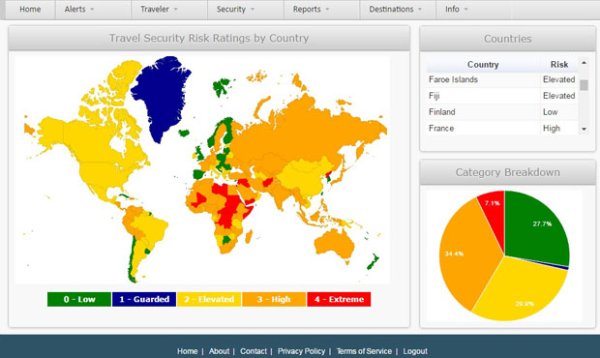Click the Category Breakdown panel header
The image size is (600, 358).
pos(507,172)
